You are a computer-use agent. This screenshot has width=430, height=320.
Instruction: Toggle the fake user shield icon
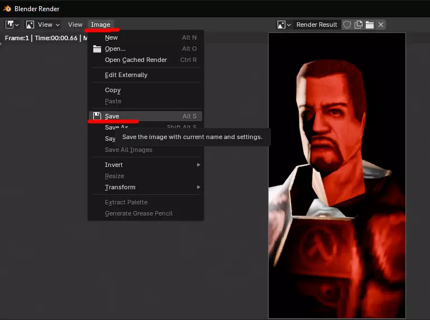pos(347,25)
